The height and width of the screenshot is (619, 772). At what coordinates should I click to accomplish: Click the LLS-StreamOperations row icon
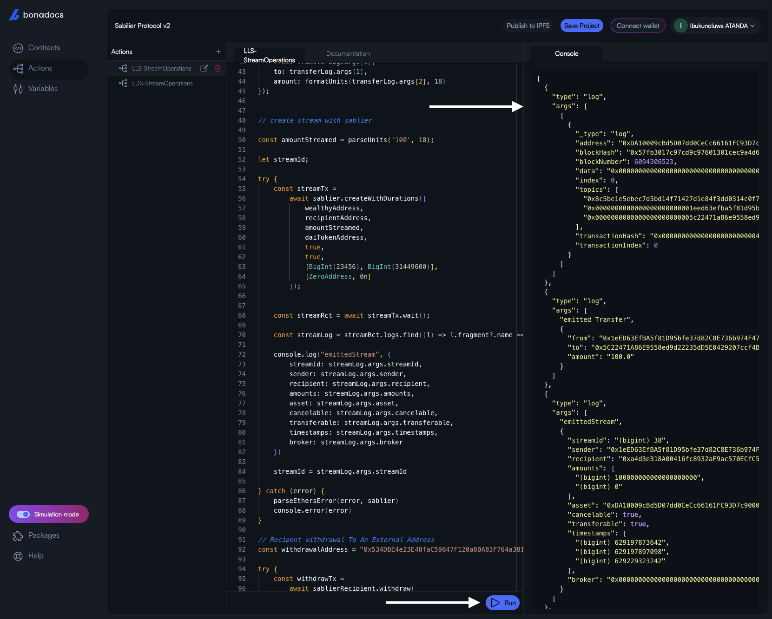point(123,68)
